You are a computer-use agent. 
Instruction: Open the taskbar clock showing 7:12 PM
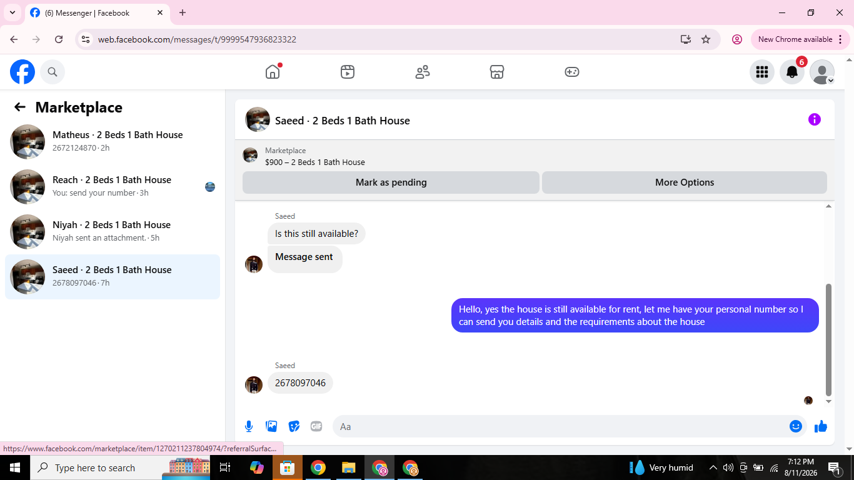tap(801, 467)
